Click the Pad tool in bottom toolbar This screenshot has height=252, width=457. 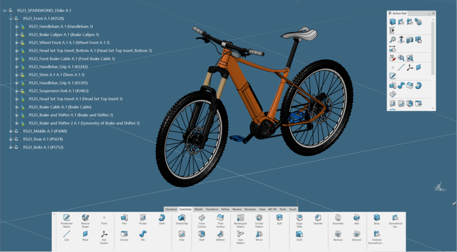[x=124, y=218]
